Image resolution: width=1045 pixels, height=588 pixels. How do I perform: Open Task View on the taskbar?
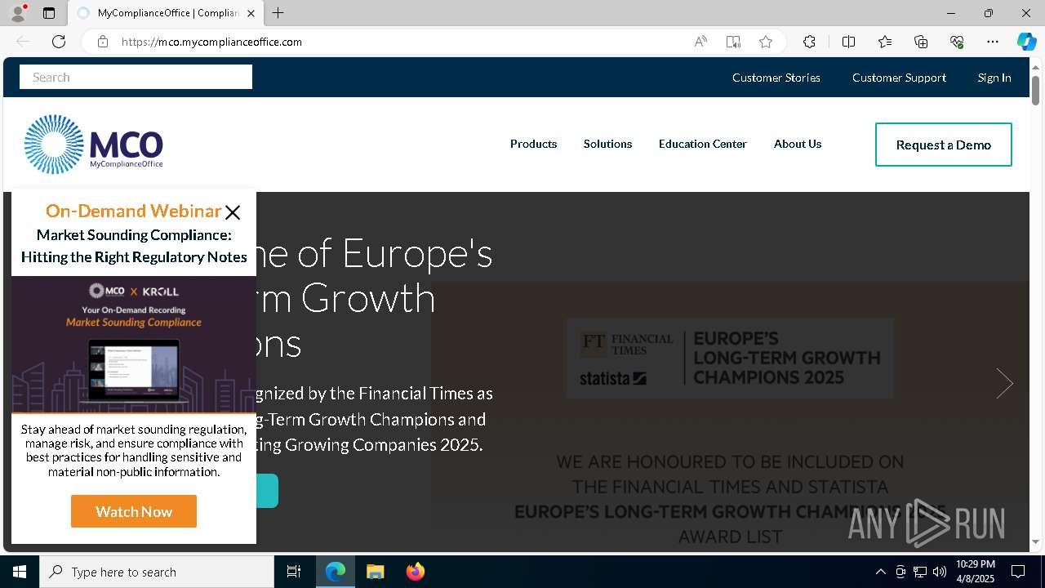294,572
